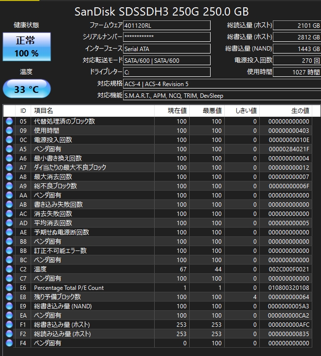The image size is (321, 356).
Task: Click the status orb in row F2
Action: pyautogui.click(x=9, y=334)
